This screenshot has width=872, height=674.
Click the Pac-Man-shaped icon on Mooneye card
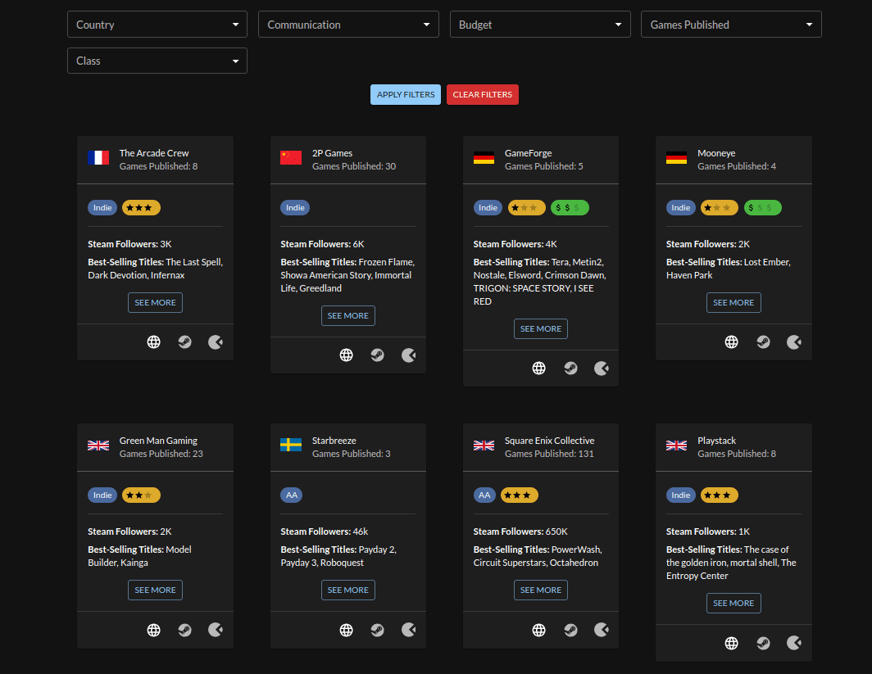pyautogui.click(x=794, y=342)
